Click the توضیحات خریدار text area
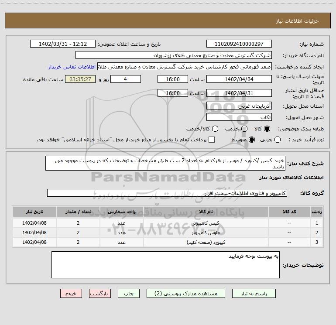 pyautogui.click(x=165, y=265)
